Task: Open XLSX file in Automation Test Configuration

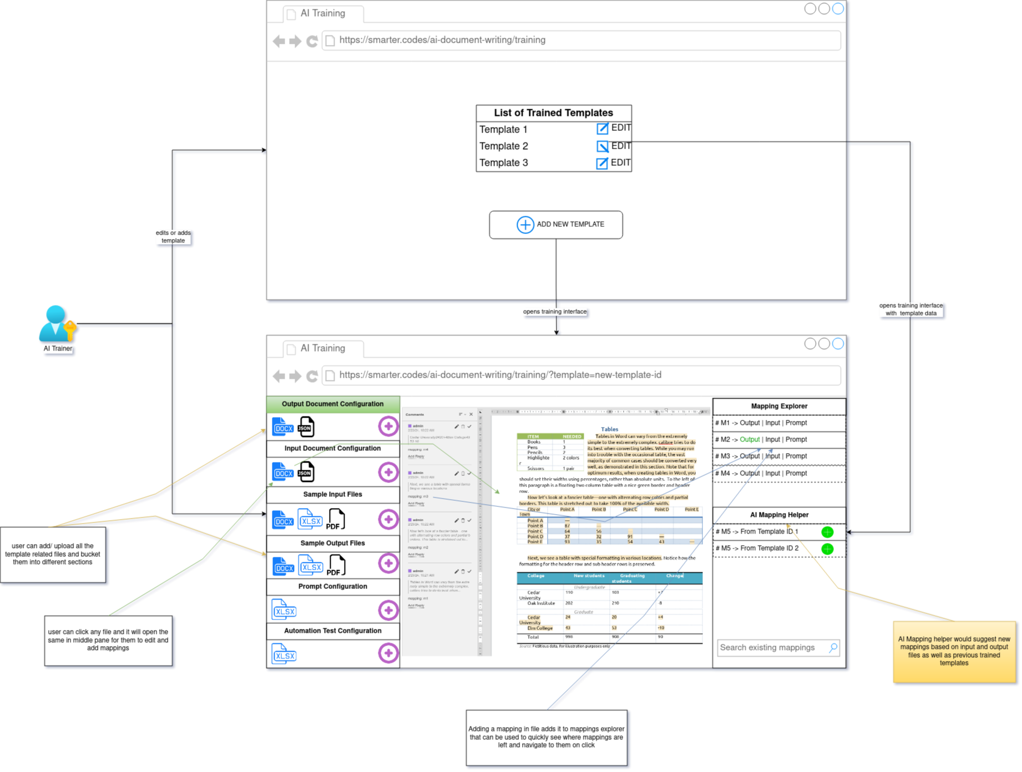Action: click(x=284, y=654)
